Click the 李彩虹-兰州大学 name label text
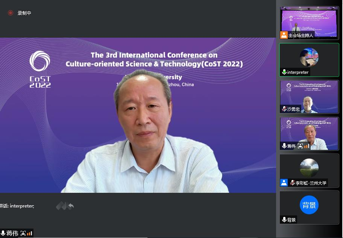The width and height of the screenshot is (343, 238). point(311,183)
